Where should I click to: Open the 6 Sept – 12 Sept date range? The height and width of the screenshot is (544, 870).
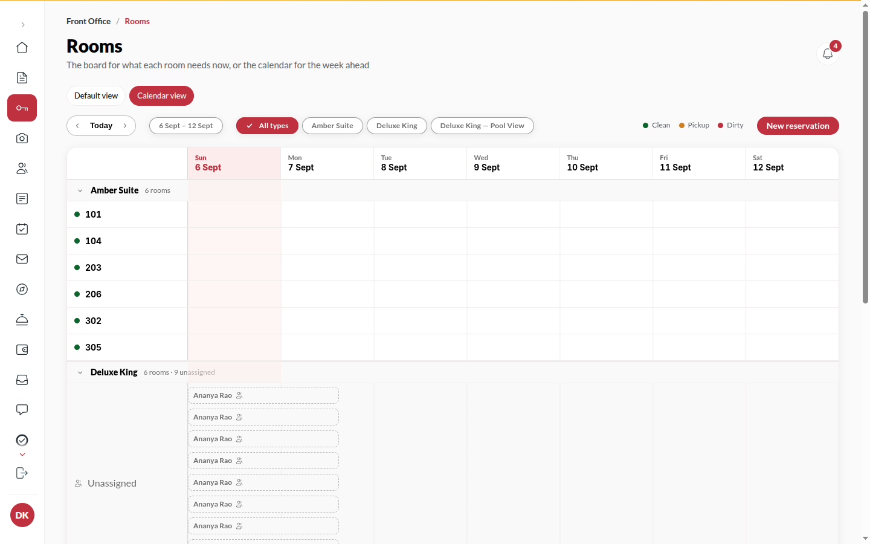click(186, 126)
